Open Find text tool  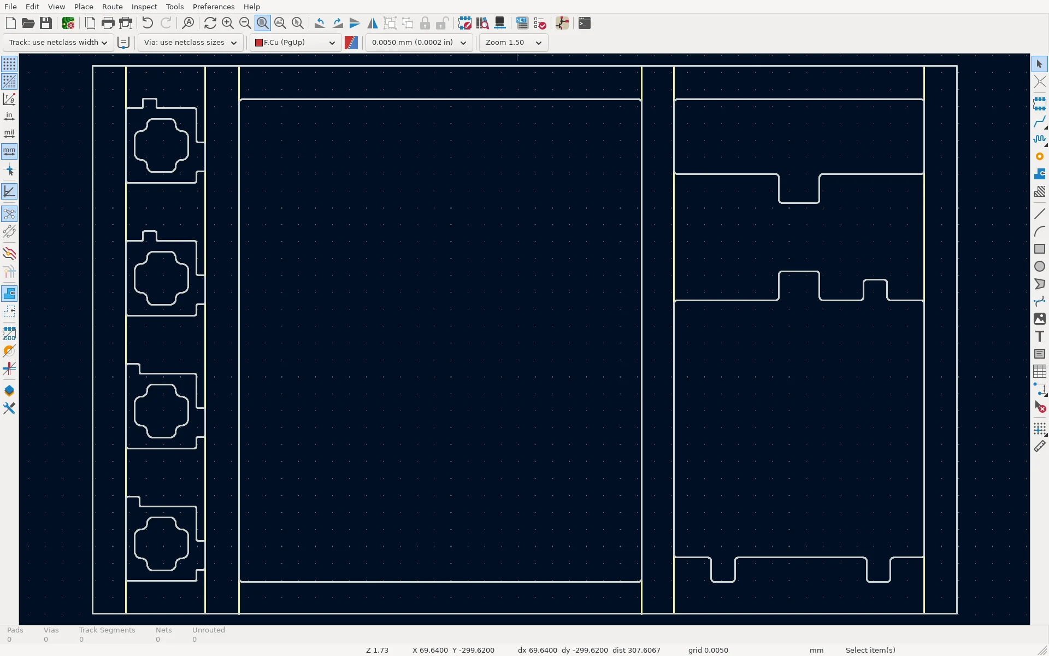(188, 23)
